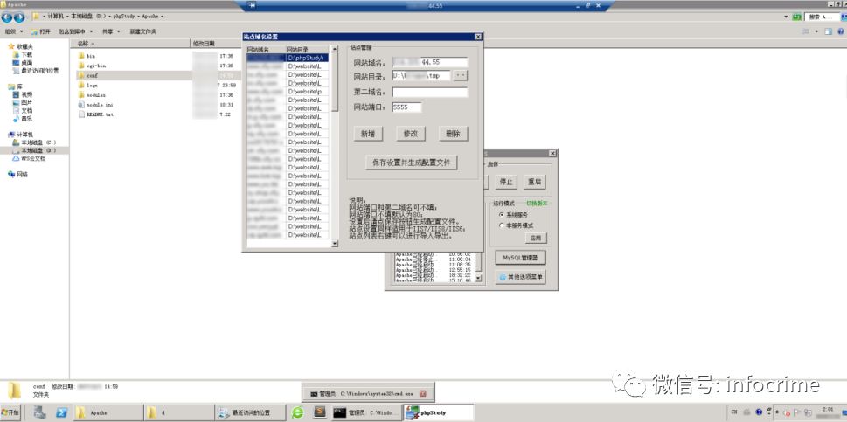The image size is (847, 422).
Task: Click 网站目录 path input field
Action: coord(421,75)
